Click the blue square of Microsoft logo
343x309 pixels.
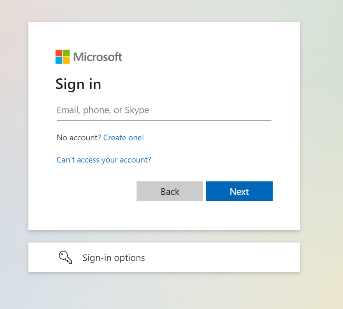[x=59, y=60]
